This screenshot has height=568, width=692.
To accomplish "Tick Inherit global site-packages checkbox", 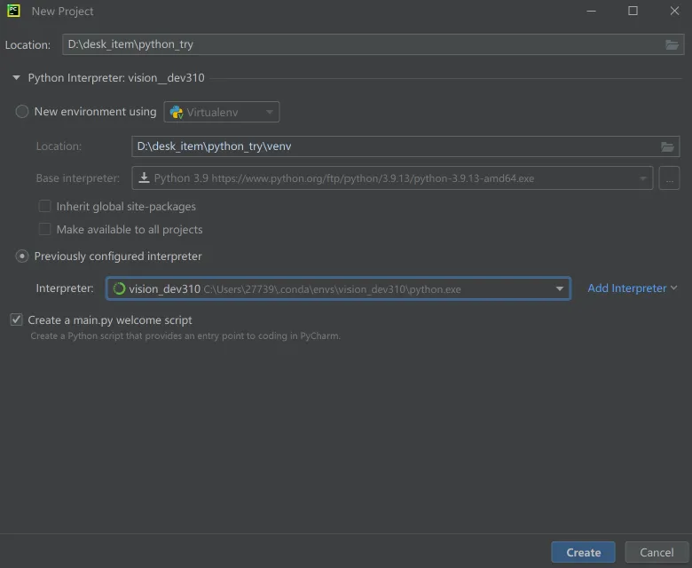I will [44, 206].
